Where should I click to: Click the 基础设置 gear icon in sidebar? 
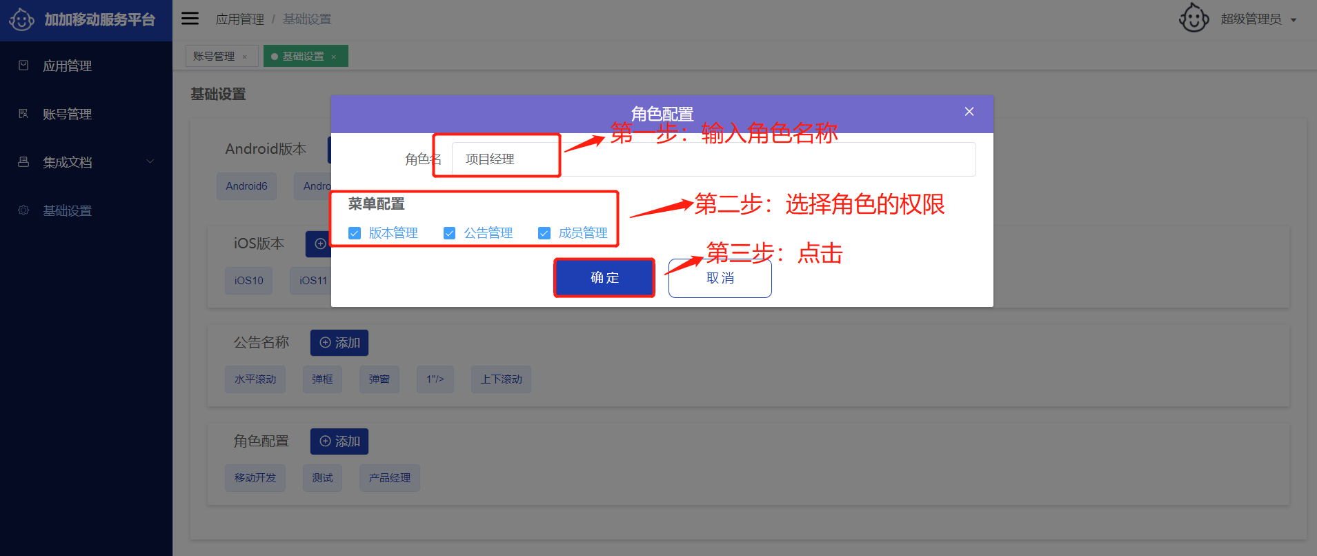tap(23, 210)
